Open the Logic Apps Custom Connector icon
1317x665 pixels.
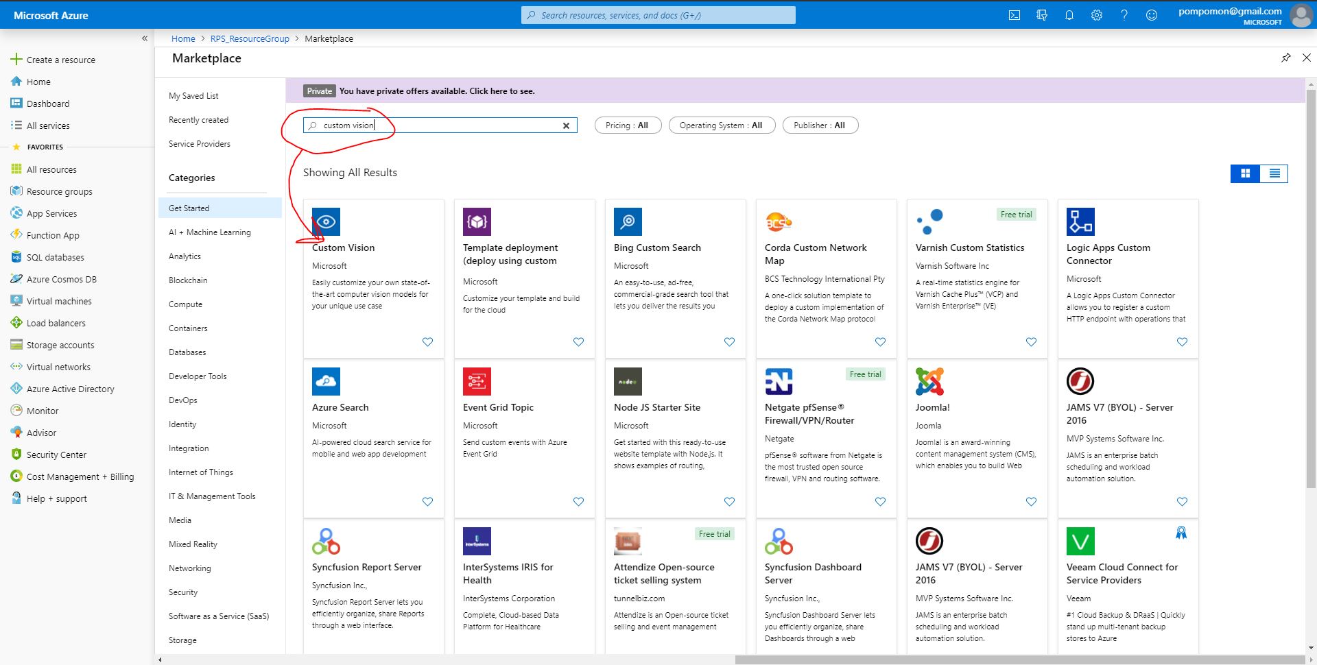point(1080,221)
